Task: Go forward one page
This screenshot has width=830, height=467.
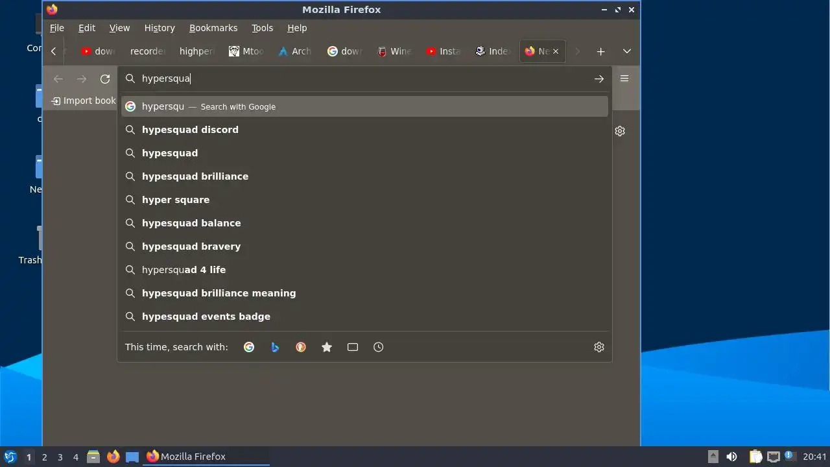Action: 82,78
